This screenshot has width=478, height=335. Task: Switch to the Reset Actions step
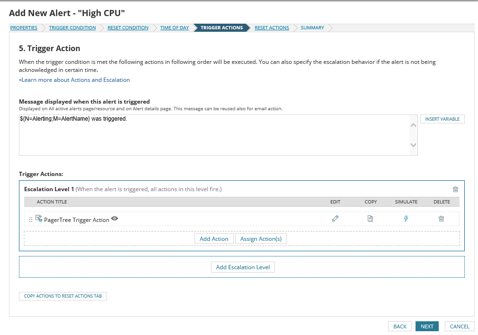point(272,28)
